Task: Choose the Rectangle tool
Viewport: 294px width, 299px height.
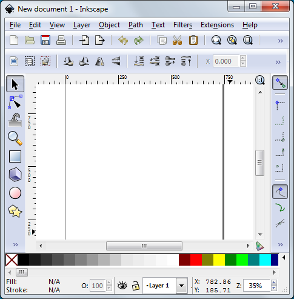Action: coord(15,156)
